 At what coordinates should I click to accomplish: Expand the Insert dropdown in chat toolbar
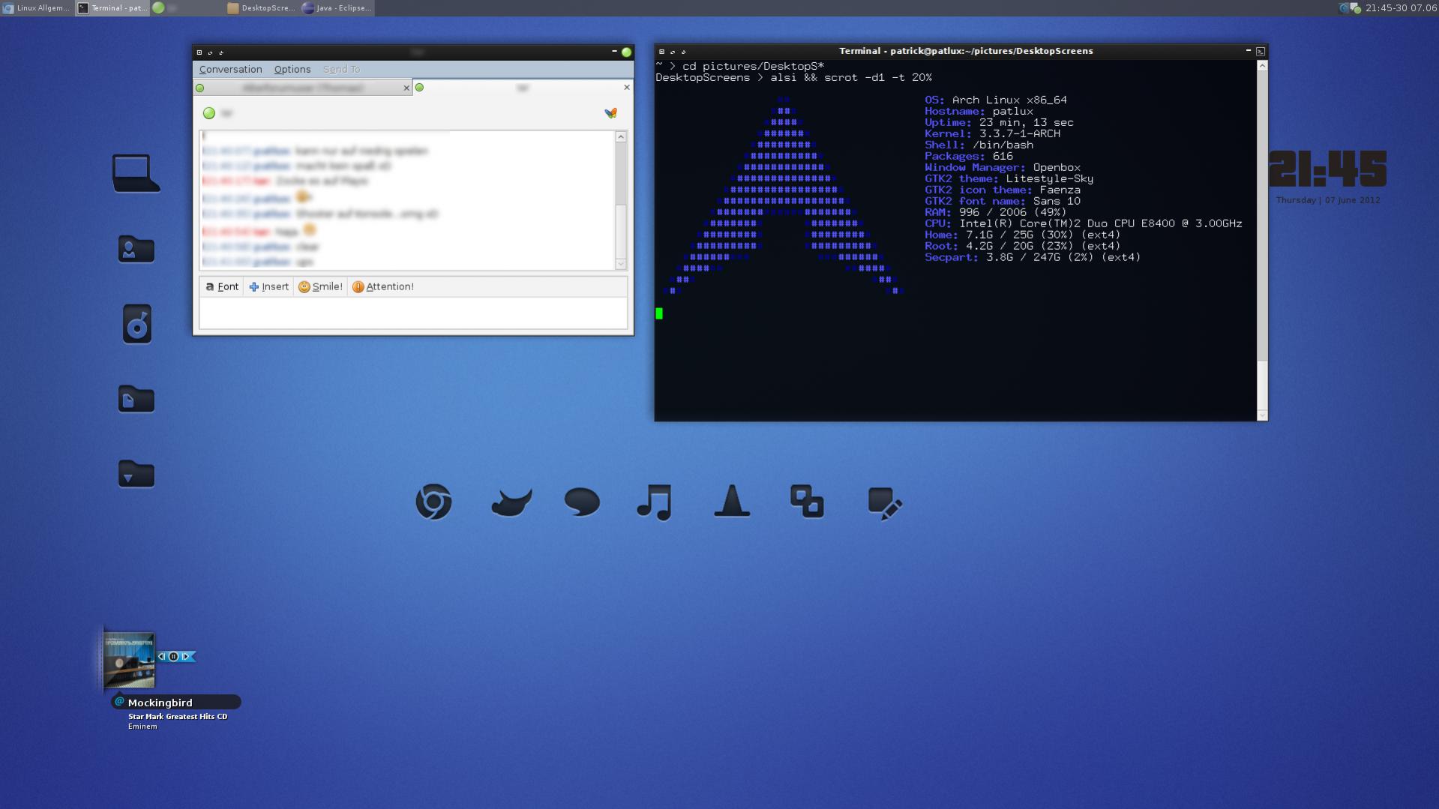pyautogui.click(x=268, y=287)
